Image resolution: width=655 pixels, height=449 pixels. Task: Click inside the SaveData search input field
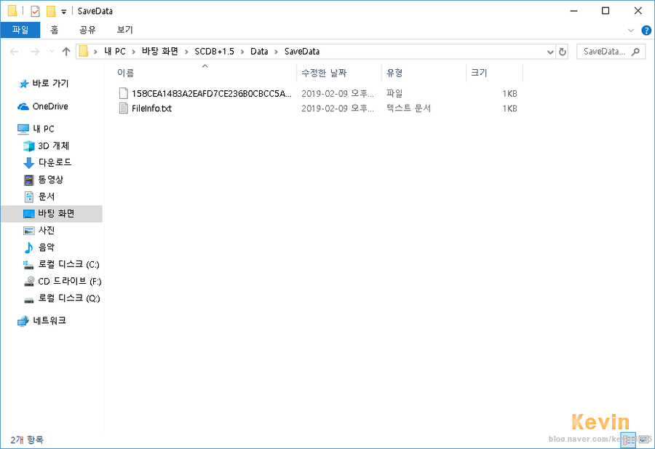pyautogui.click(x=604, y=51)
